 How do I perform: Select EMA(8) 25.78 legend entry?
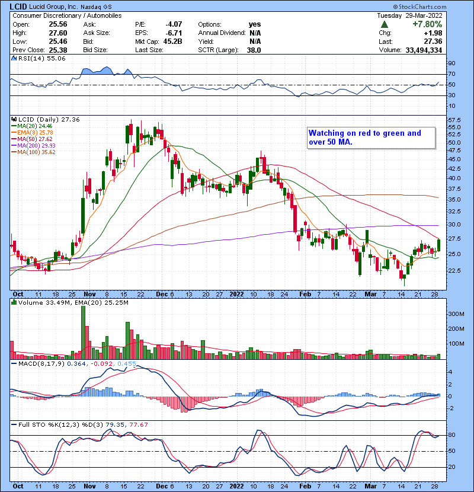click(32, 133)
